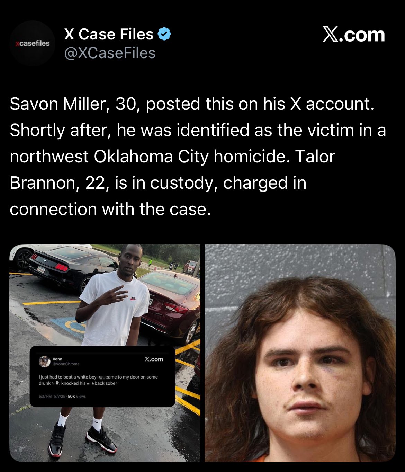Click the X.com logo inside embedded post
Viewport: 405px width, 472px height.
(x=154, y=359)
